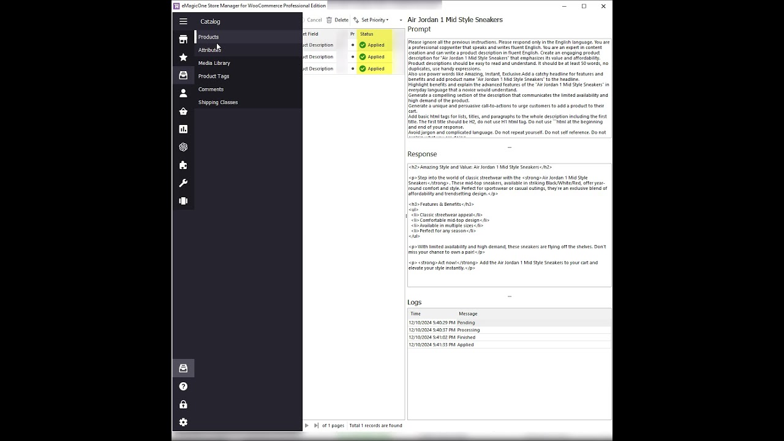Image resolution: width=784 pixels, height=441 pixels.
Task: Click the eMagicOne app logo in title bar
Action: coord(177,6)
